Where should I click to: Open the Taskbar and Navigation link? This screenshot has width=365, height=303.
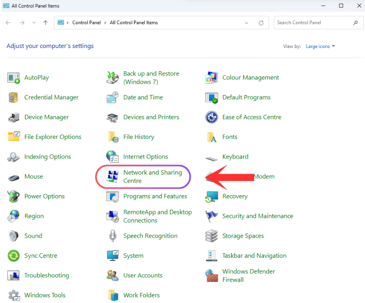254,255
